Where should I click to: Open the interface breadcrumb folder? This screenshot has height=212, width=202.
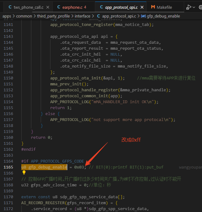(x=83, y=16)
